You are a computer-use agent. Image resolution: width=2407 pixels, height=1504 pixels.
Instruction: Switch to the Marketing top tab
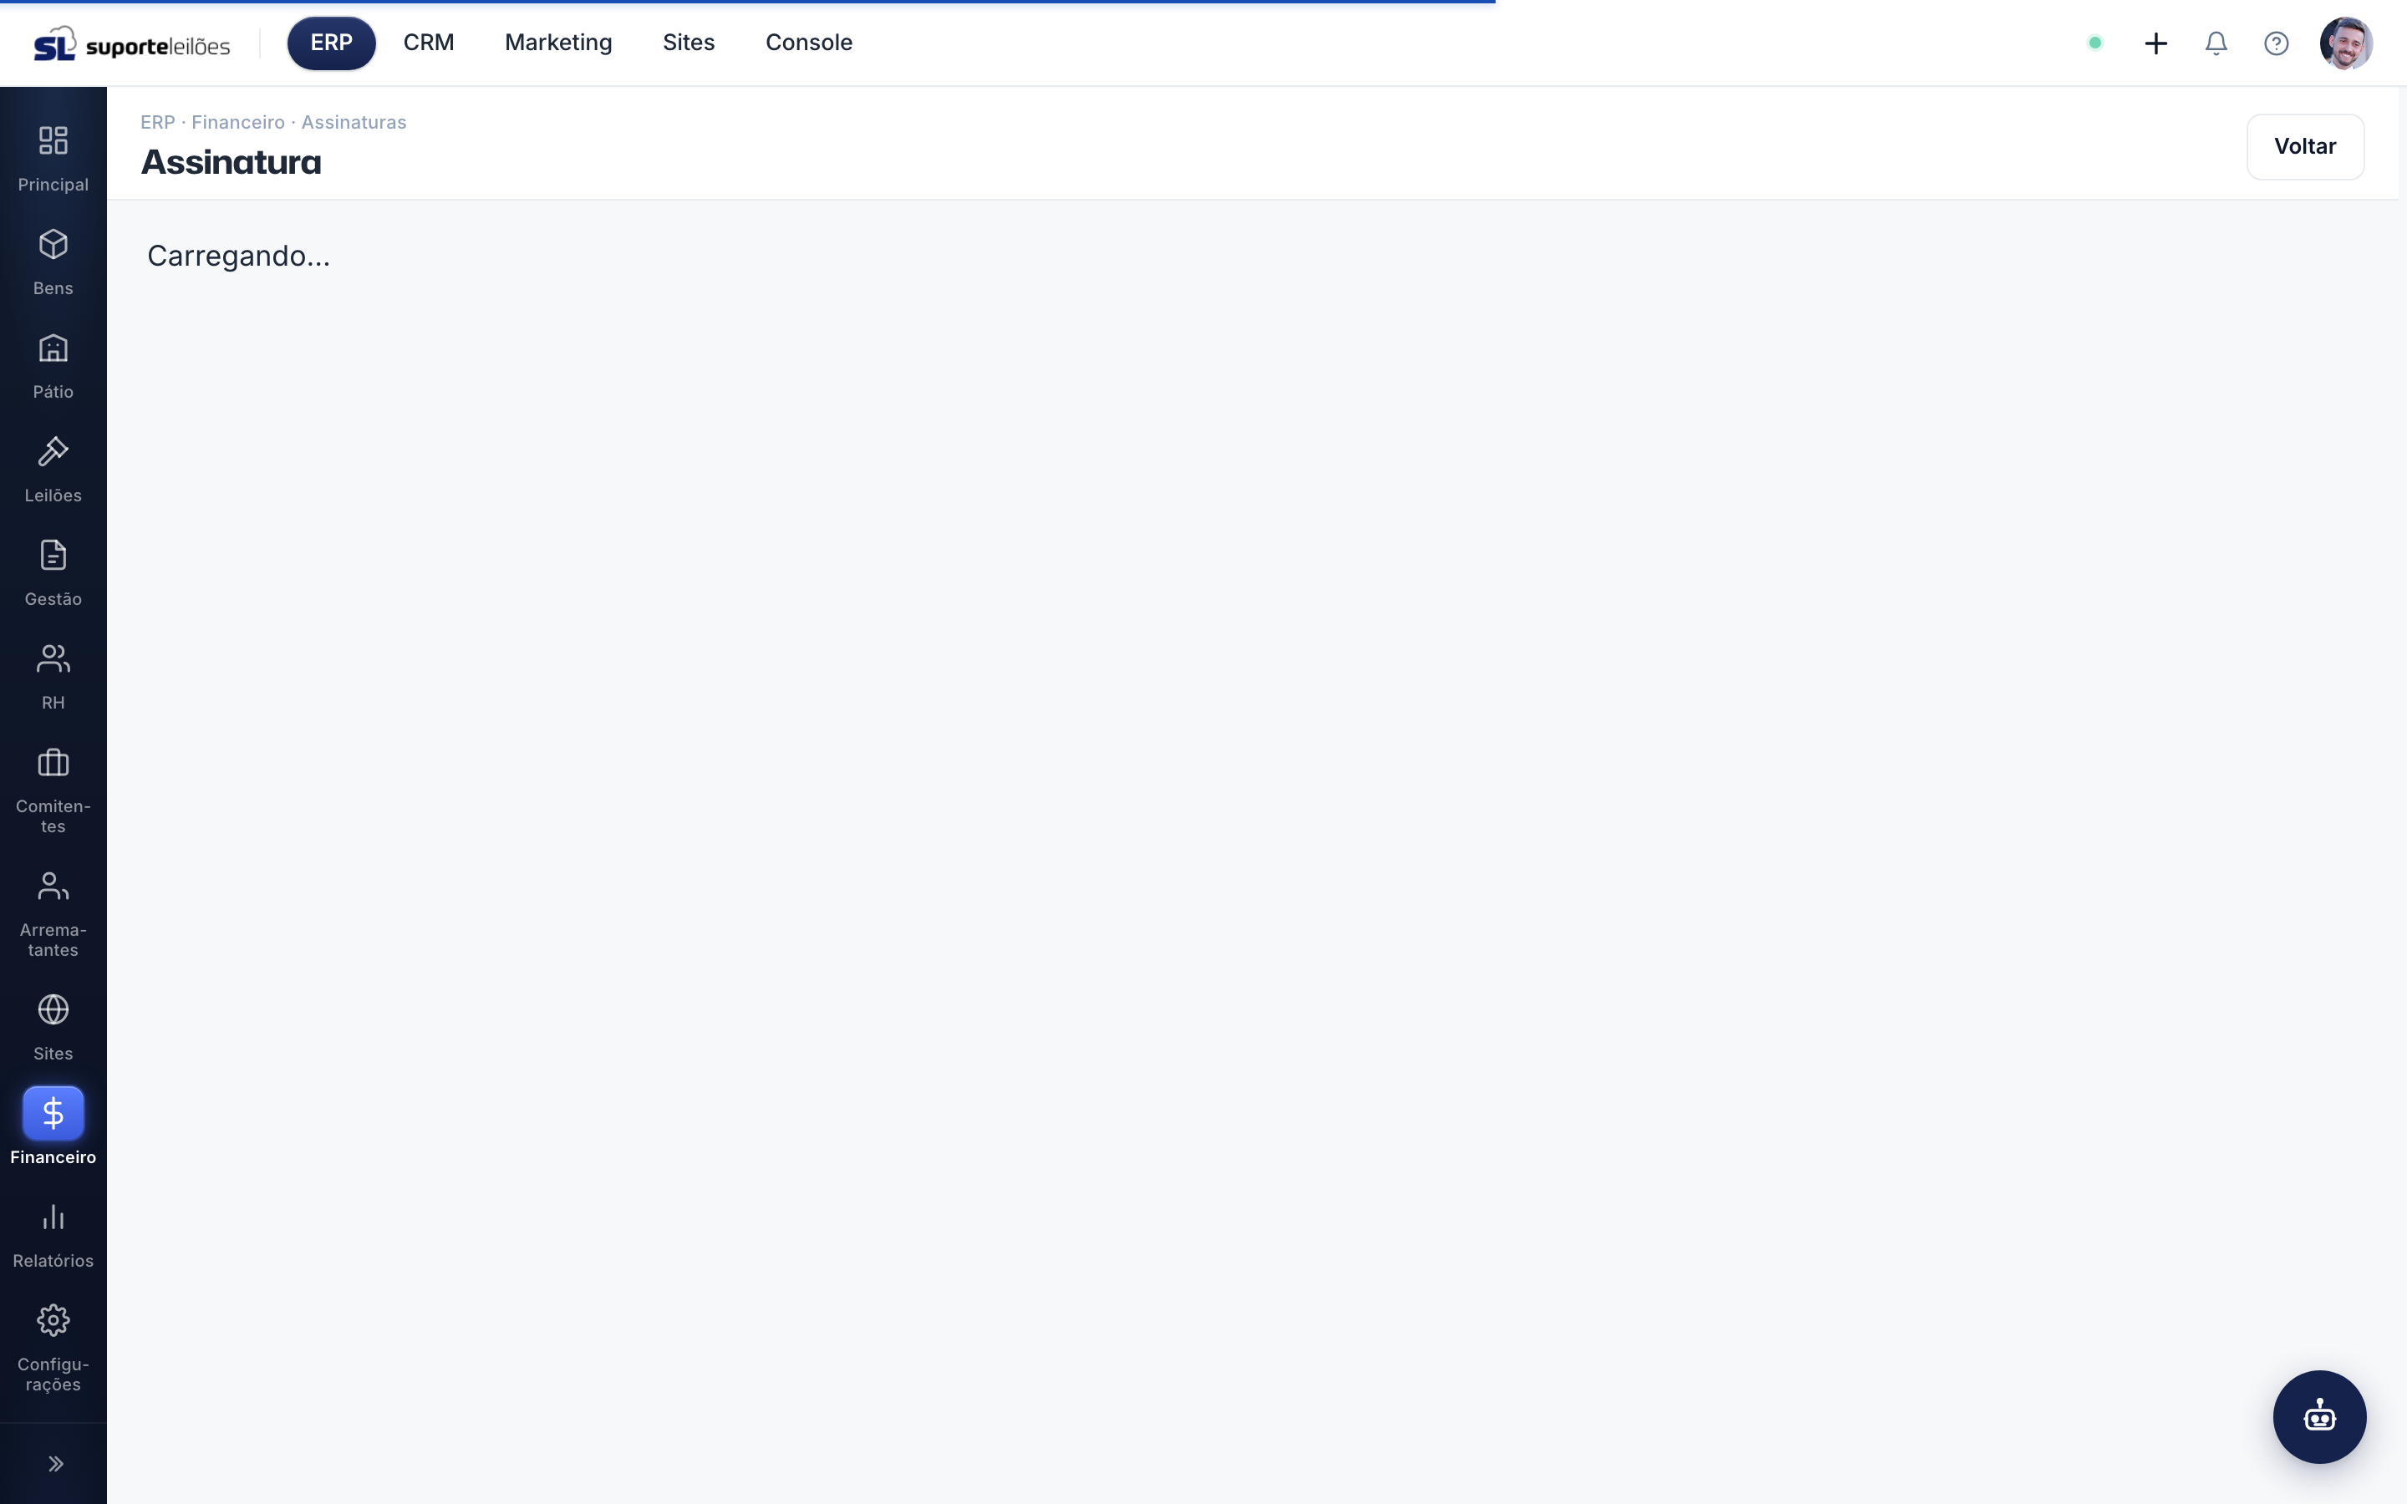point(558,43)
